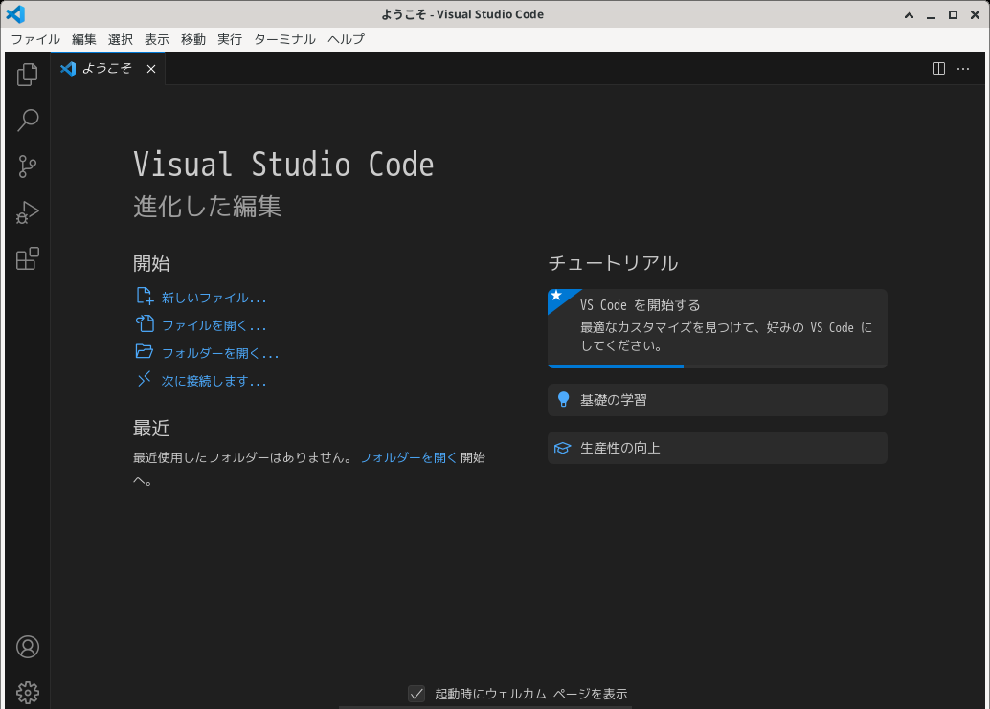The image size is (990, 709).
Task: Open the 選択 menu
Action: 121,39
